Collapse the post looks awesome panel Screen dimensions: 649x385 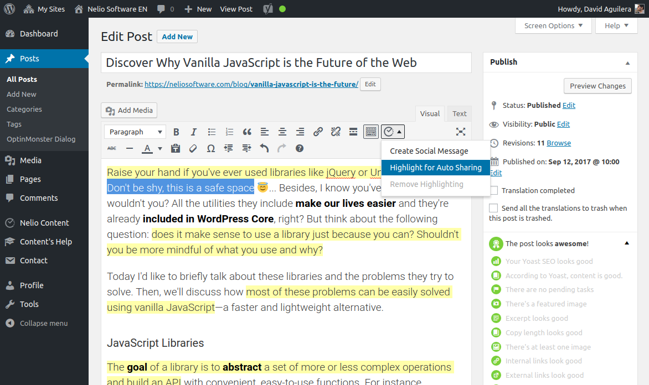pos(627,243)
